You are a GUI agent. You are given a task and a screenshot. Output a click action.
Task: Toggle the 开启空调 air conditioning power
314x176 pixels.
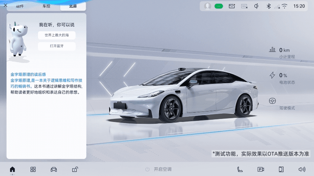click(159, 169)
